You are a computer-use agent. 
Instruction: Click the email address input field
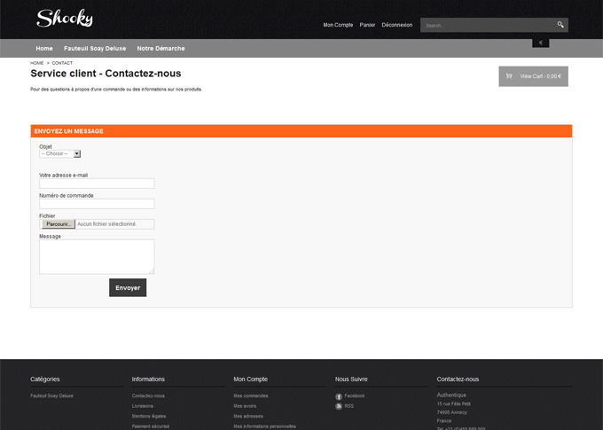[x=97, y=184]
